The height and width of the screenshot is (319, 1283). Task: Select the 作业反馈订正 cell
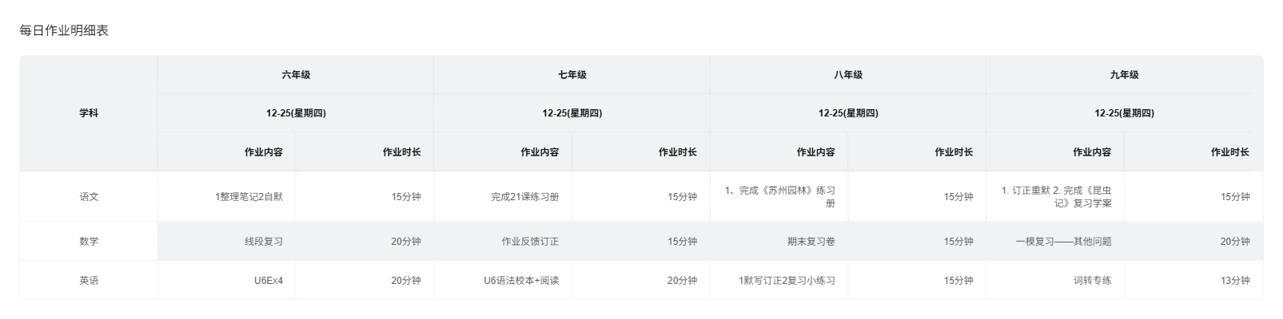point(530,242)
